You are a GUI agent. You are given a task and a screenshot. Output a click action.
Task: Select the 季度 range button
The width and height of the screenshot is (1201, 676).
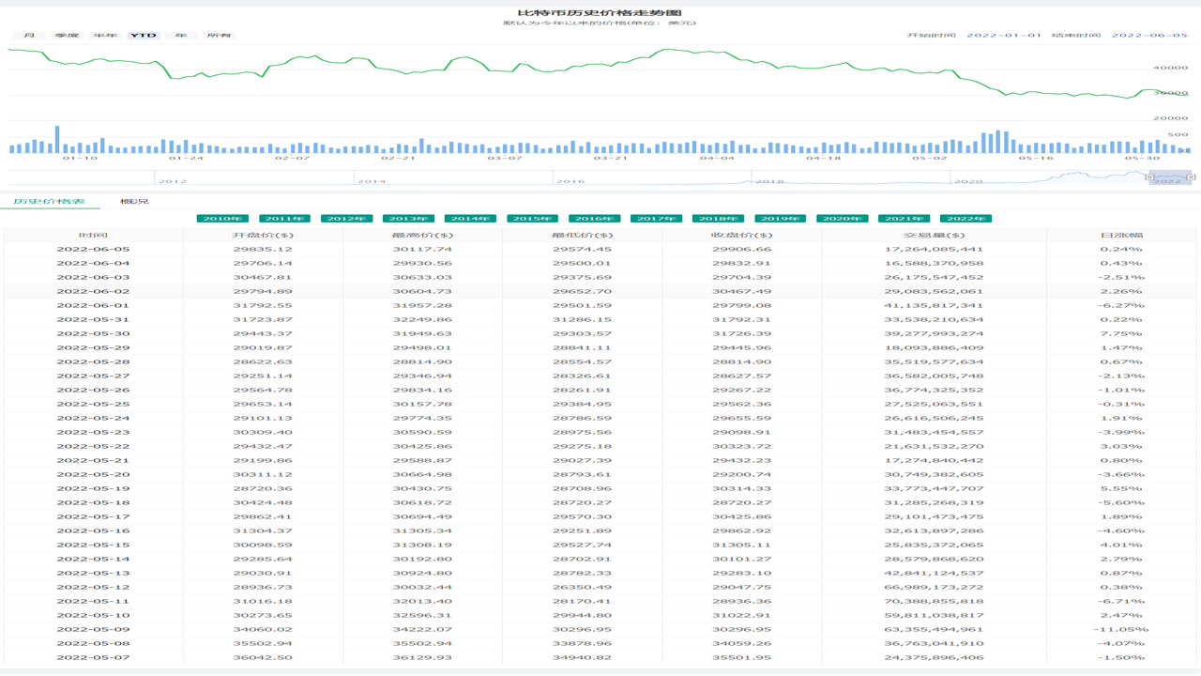67,36
